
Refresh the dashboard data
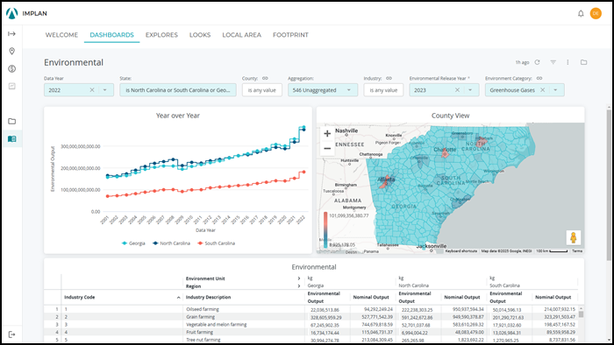(x=537, y=62)
